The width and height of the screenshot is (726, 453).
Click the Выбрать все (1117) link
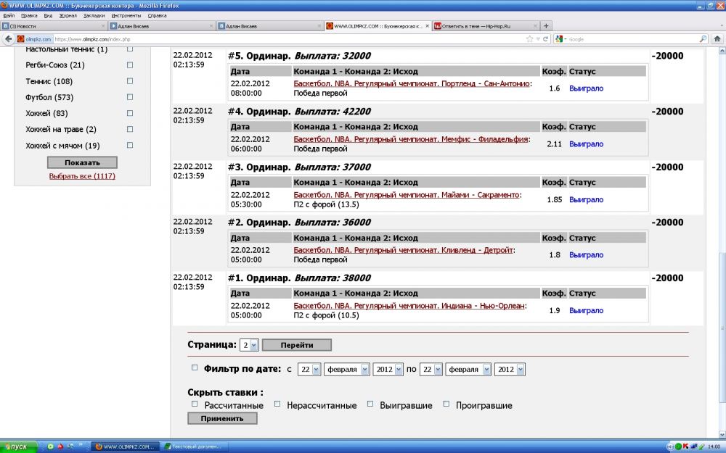[82, 176]
